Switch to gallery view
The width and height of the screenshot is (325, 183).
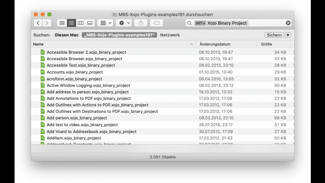[x=90, y=23]
